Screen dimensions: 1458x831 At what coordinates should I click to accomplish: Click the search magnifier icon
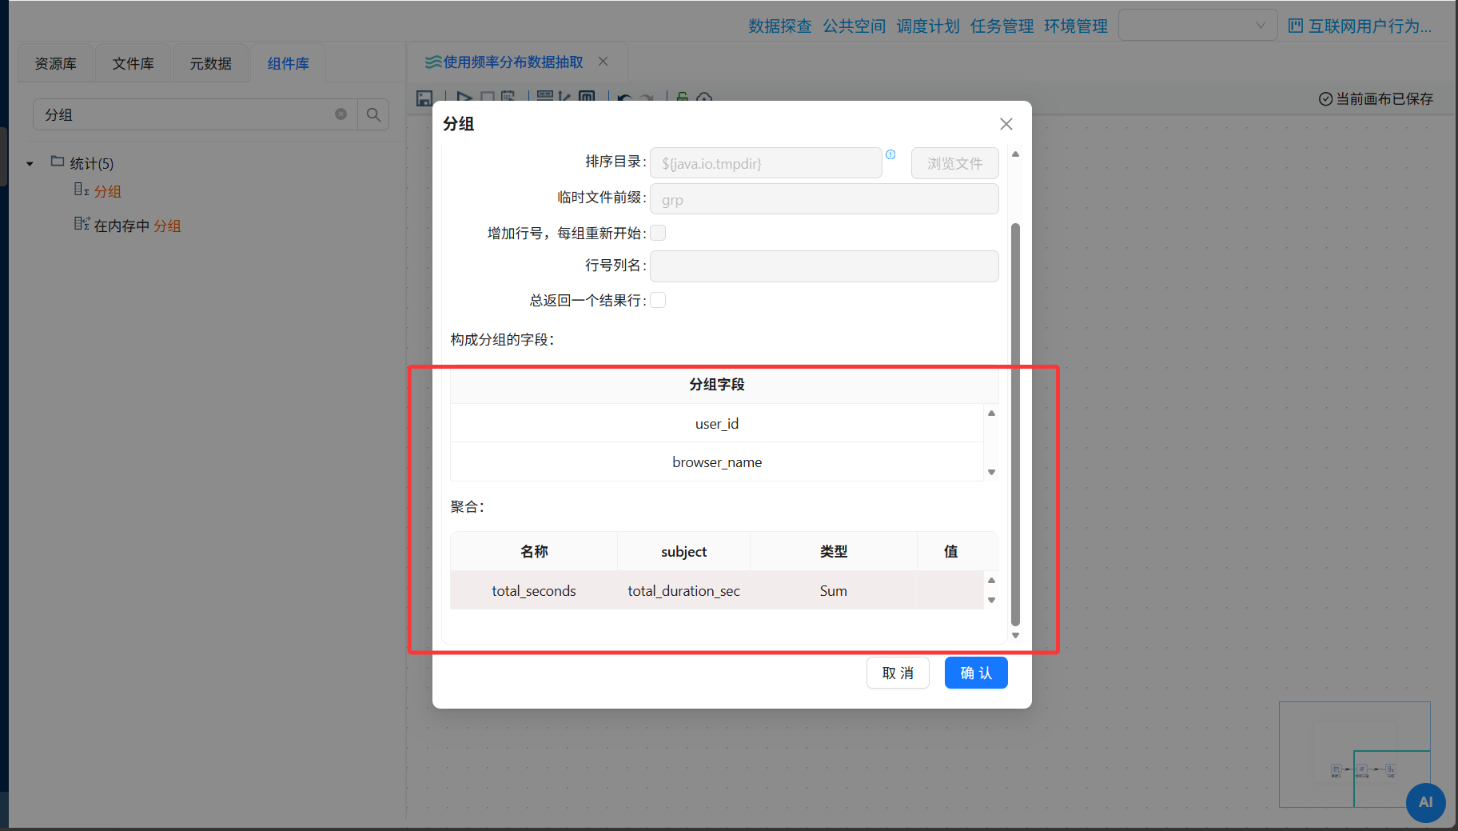373,114
